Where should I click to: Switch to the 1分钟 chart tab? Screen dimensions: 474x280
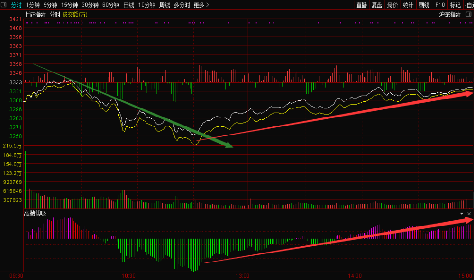[33, 5]
